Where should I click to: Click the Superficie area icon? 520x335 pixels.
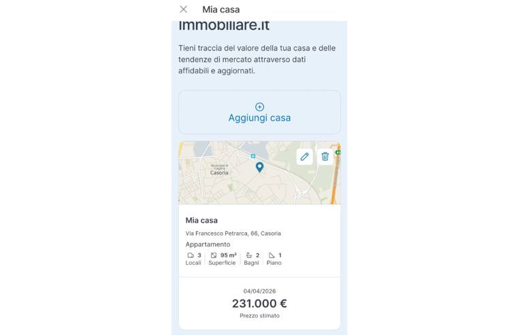pyautogui.click(x=214, y=255)
